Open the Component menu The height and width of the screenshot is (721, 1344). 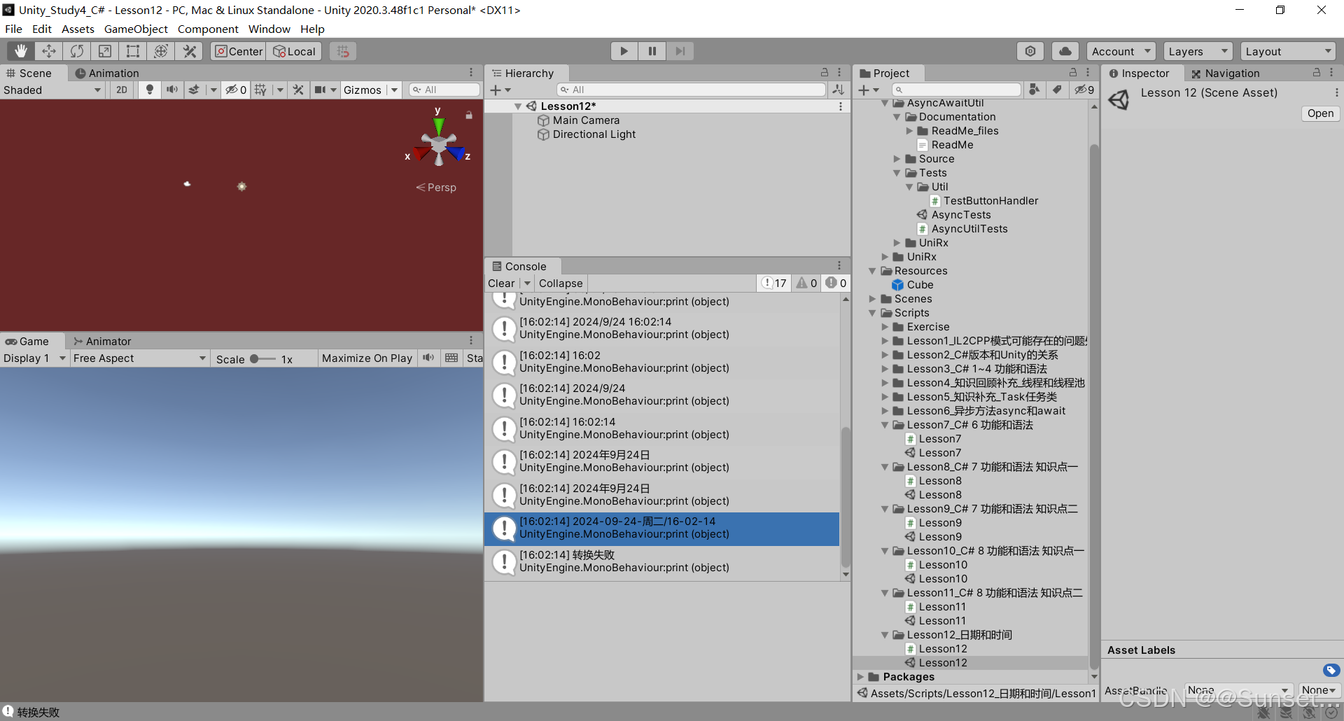[208, 29]
